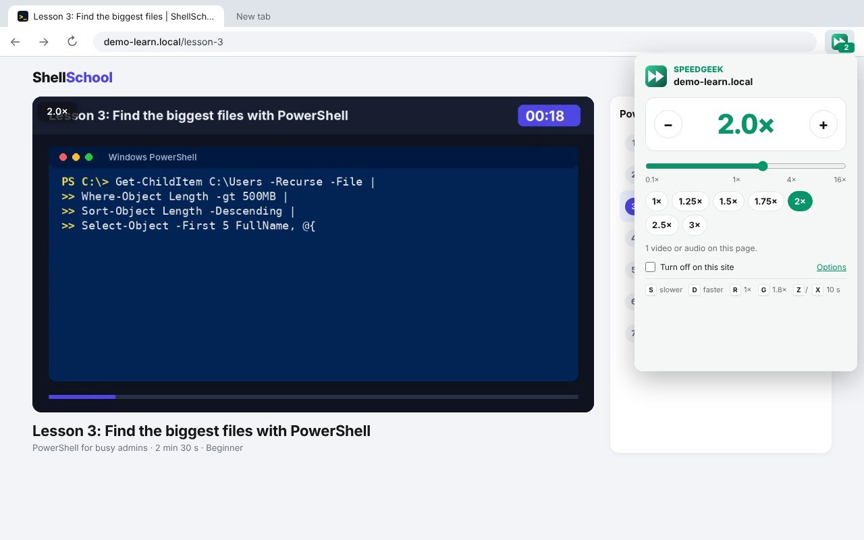Select the highlighted 2× speed preset

800,201
